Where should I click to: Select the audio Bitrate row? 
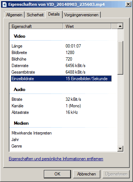(61, 99)
